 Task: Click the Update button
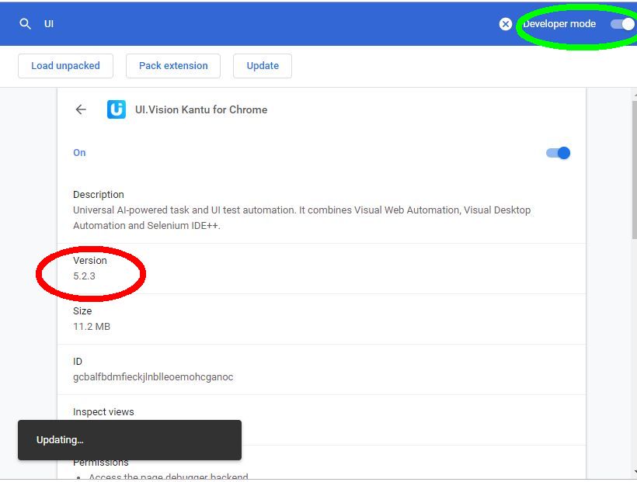263,66
